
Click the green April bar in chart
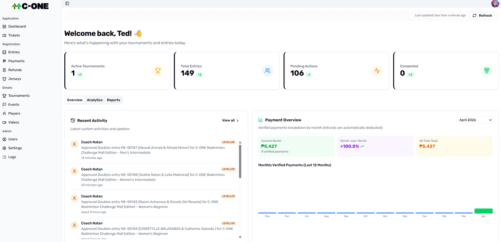click(483, 211)
